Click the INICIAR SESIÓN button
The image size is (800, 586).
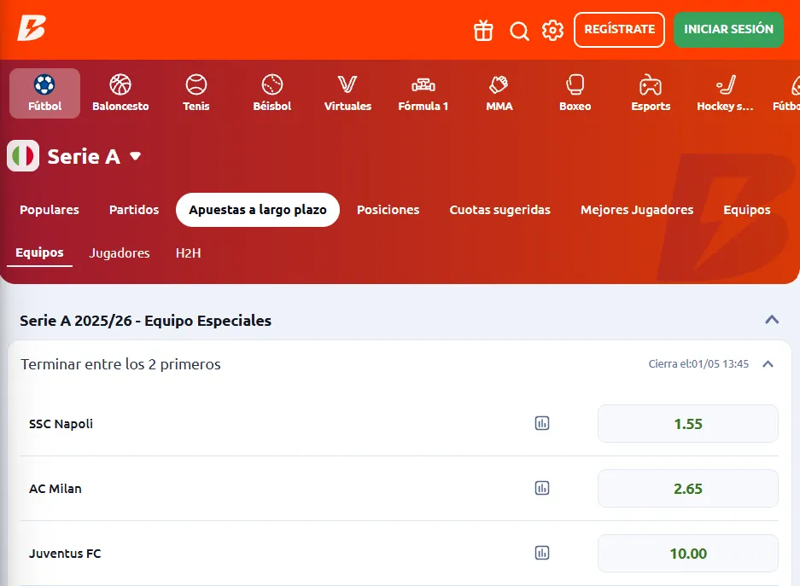(728, 30)
